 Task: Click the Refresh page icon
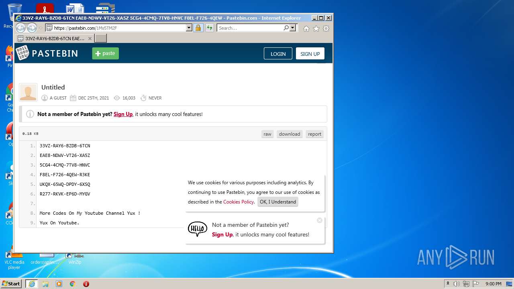[210, 28]
